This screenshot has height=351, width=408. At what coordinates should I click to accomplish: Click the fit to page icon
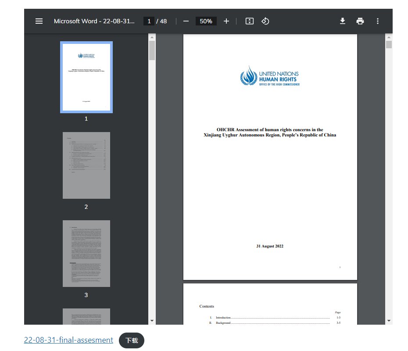click(x=250, y=21)
